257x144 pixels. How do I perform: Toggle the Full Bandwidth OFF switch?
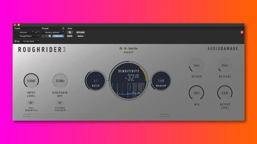31,103
